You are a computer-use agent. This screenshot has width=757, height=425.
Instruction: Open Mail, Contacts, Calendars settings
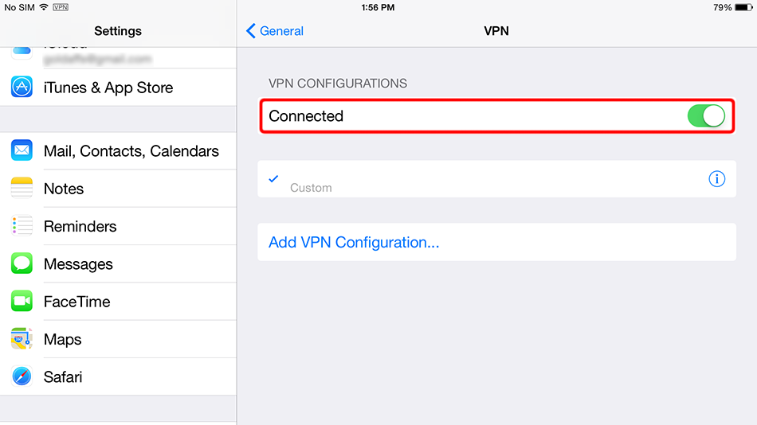pos(131,151)
